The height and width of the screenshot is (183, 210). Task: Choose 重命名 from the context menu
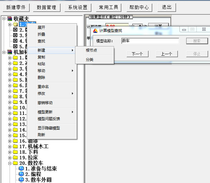coord(43,87)
